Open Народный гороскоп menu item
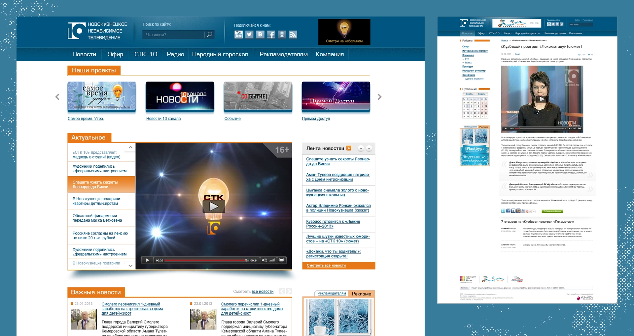The image size is (634, 336). [220, 54]
